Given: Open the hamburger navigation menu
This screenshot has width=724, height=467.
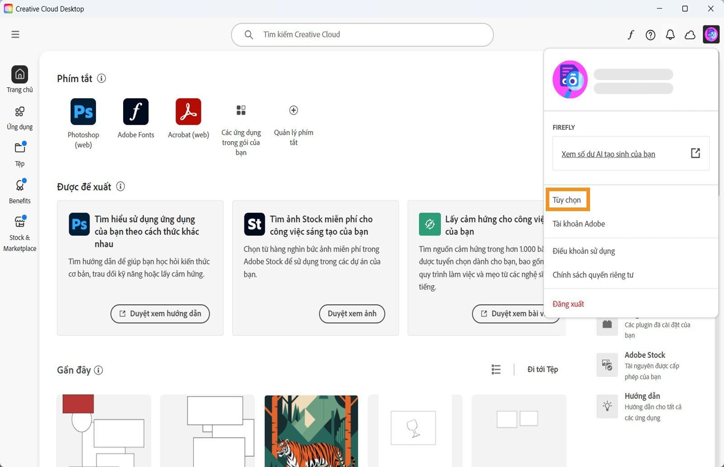Looking at the screenshot, I should tap(15, 34).
